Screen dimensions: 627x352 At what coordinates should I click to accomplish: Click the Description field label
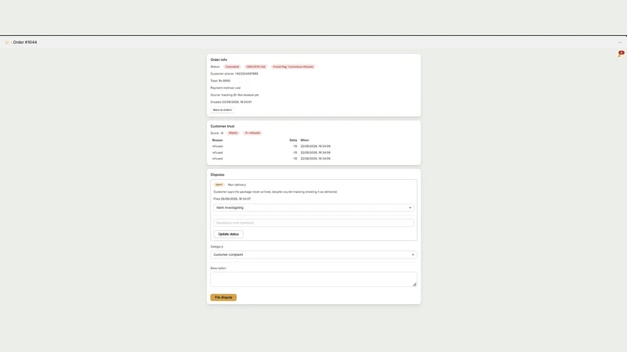point(219,268)
